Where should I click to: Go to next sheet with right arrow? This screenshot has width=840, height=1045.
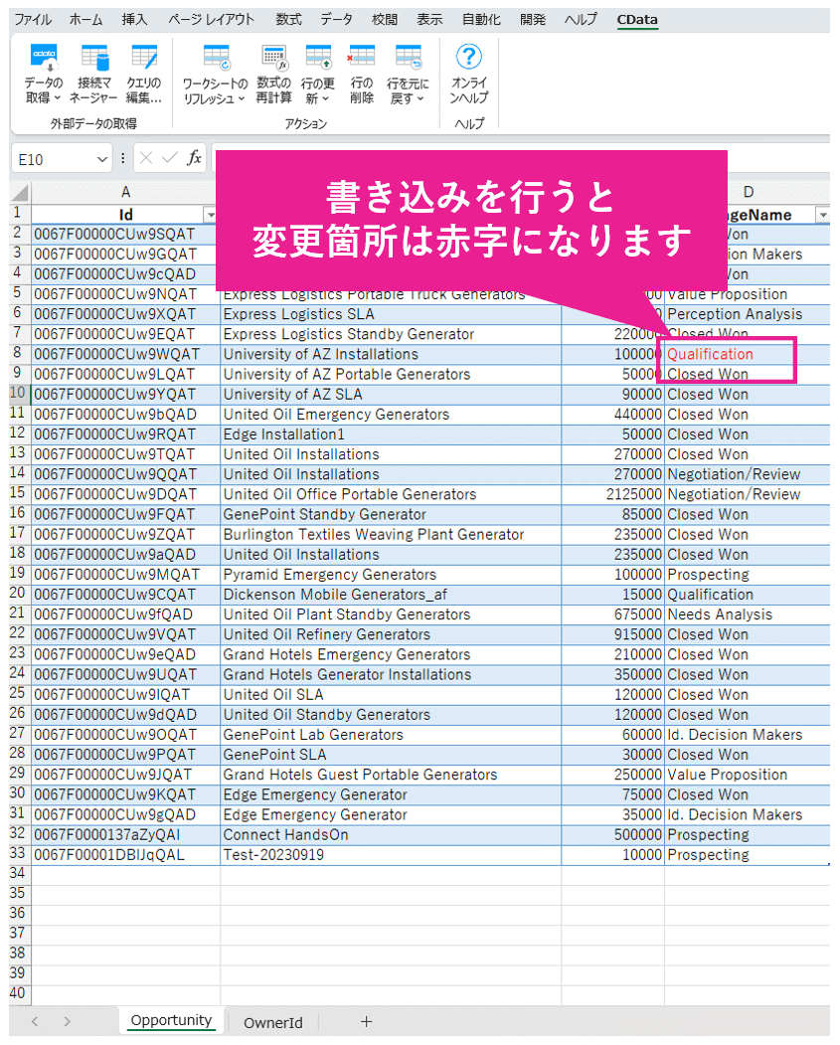point(67,1022)
